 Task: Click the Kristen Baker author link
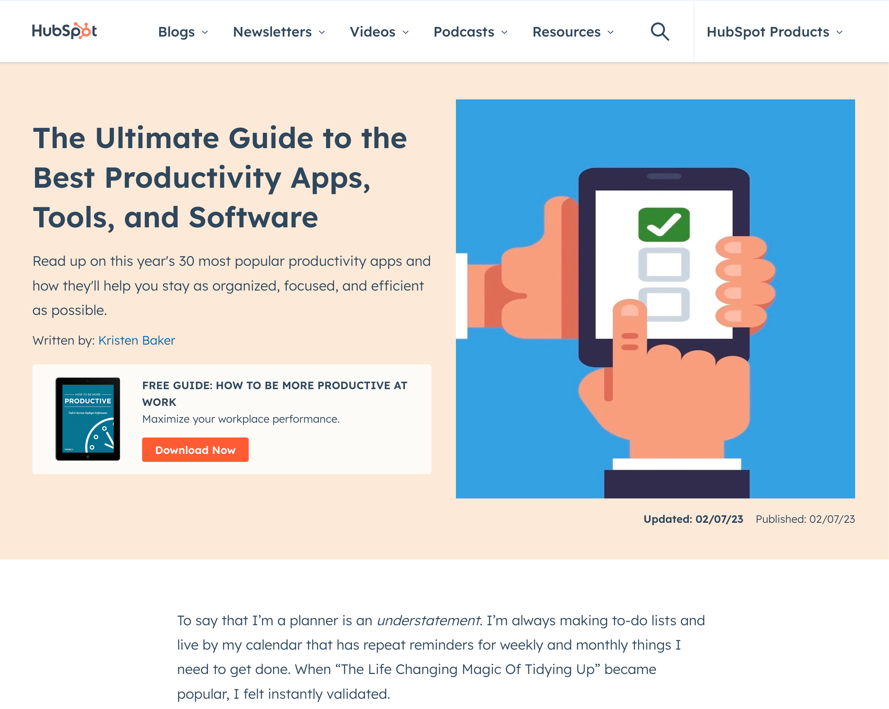(x=136, y=340)
